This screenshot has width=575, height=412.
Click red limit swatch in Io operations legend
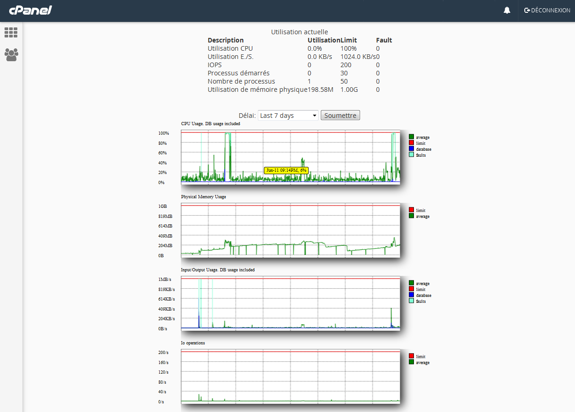(x=412, y=356)
